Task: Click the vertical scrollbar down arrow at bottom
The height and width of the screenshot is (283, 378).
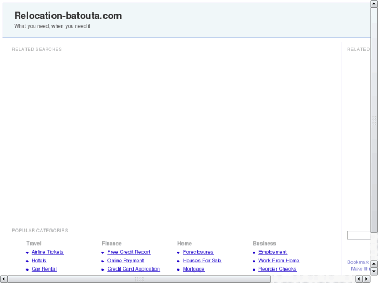Action: click(374, 272)
